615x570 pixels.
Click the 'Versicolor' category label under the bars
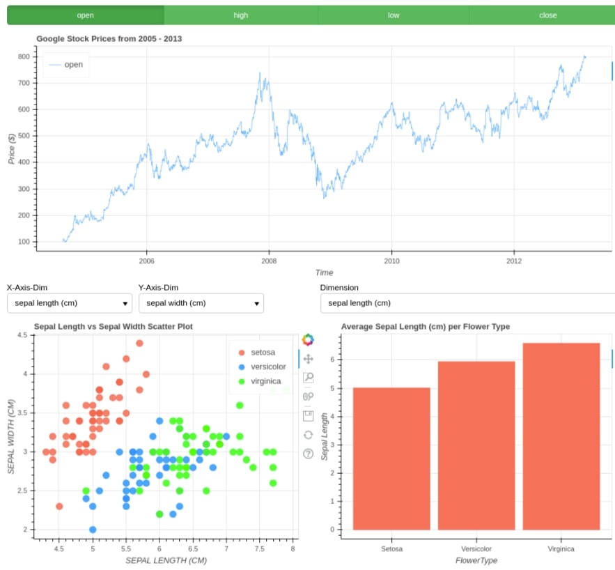[476, 549]
